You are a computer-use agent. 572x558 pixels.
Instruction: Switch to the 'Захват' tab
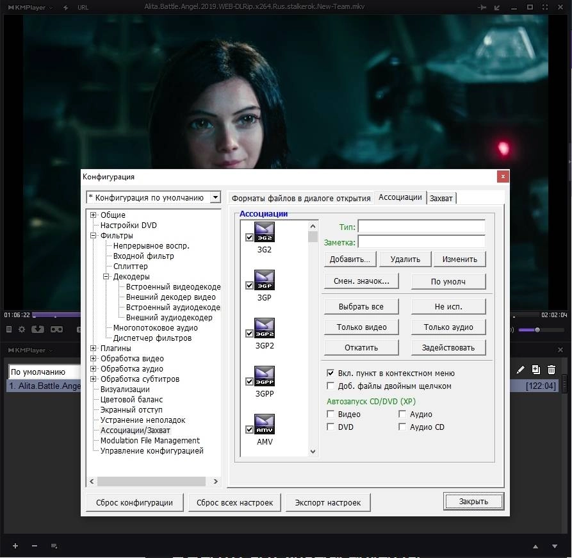(441, 198)
